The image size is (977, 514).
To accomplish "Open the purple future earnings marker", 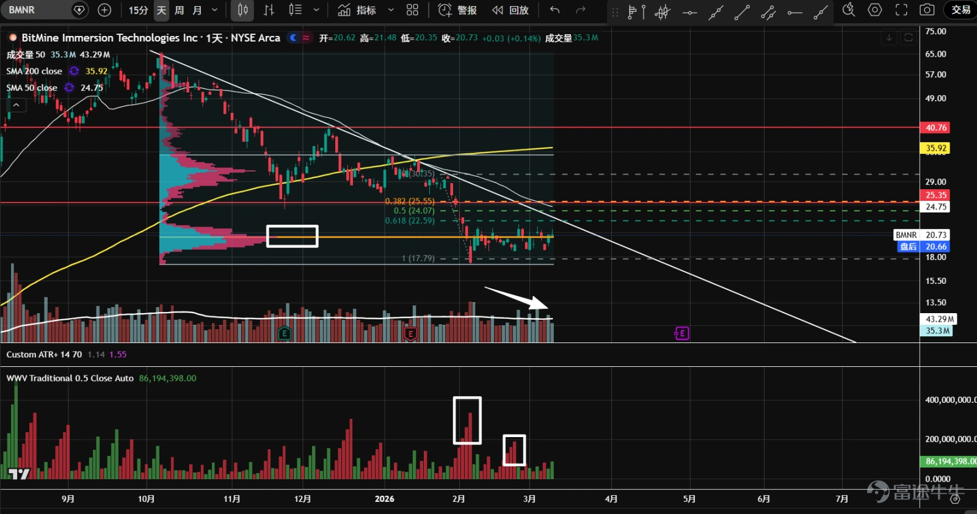I will click(x=681, y=333).
